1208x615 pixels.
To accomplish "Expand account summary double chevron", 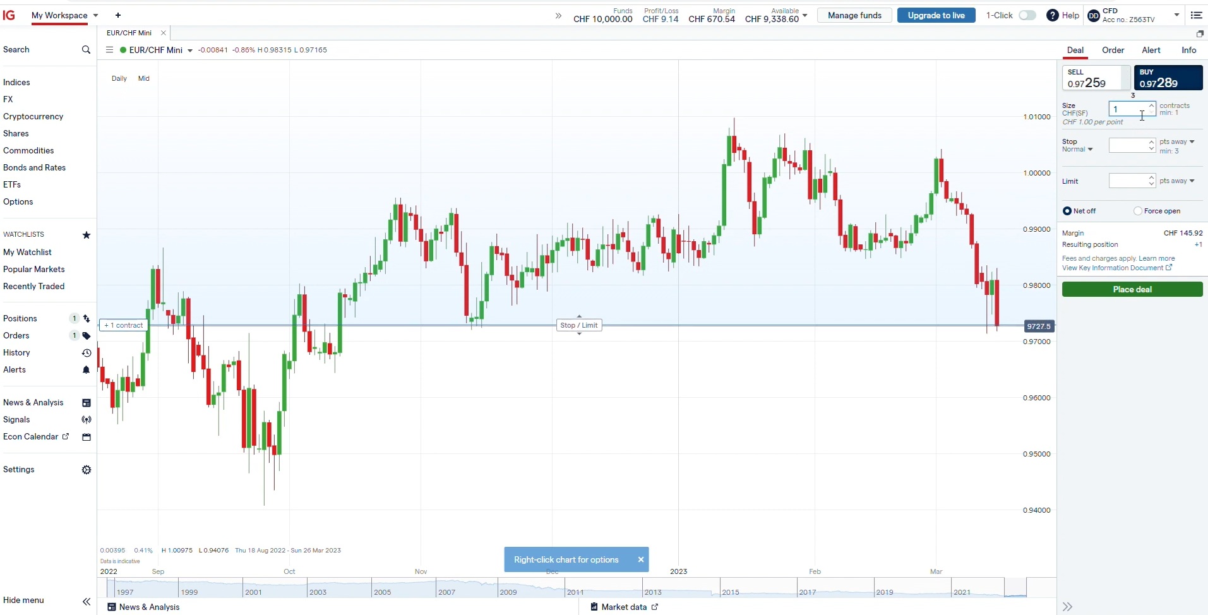I will 558,16.
